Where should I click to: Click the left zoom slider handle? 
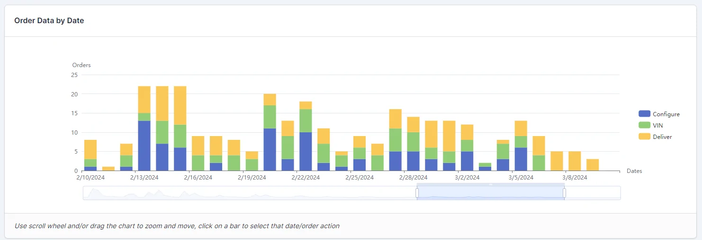[417, 193]
